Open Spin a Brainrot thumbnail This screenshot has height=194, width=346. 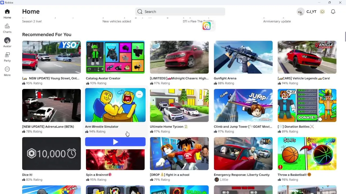point(115,160)
